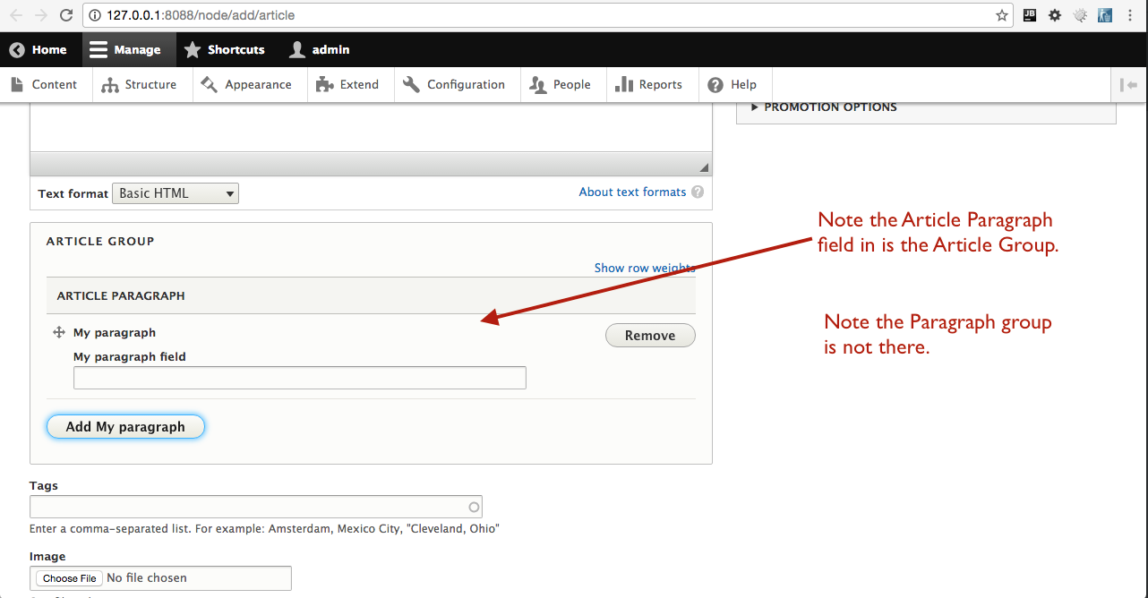
Task: Open the Manage menu tab
Action: point(128,49)
